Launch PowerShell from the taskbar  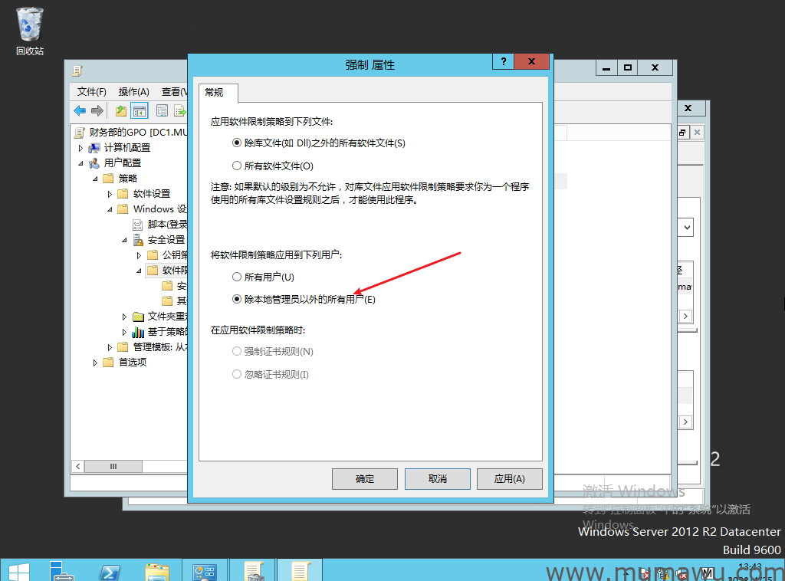(110, 571)
